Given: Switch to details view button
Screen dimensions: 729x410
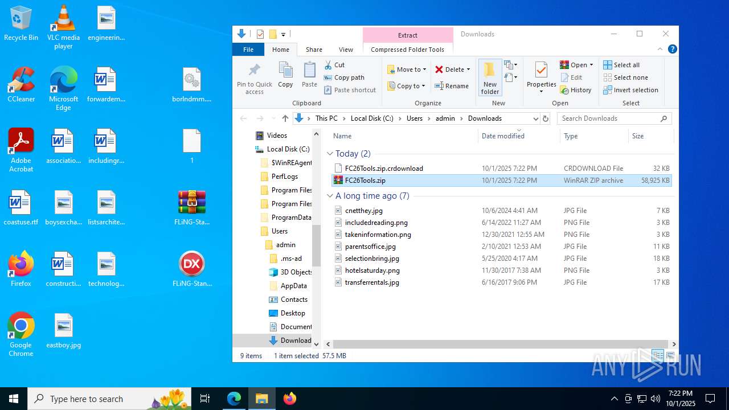Looking at the screenshot, I should pyautogui.click(x=658, y=355).
